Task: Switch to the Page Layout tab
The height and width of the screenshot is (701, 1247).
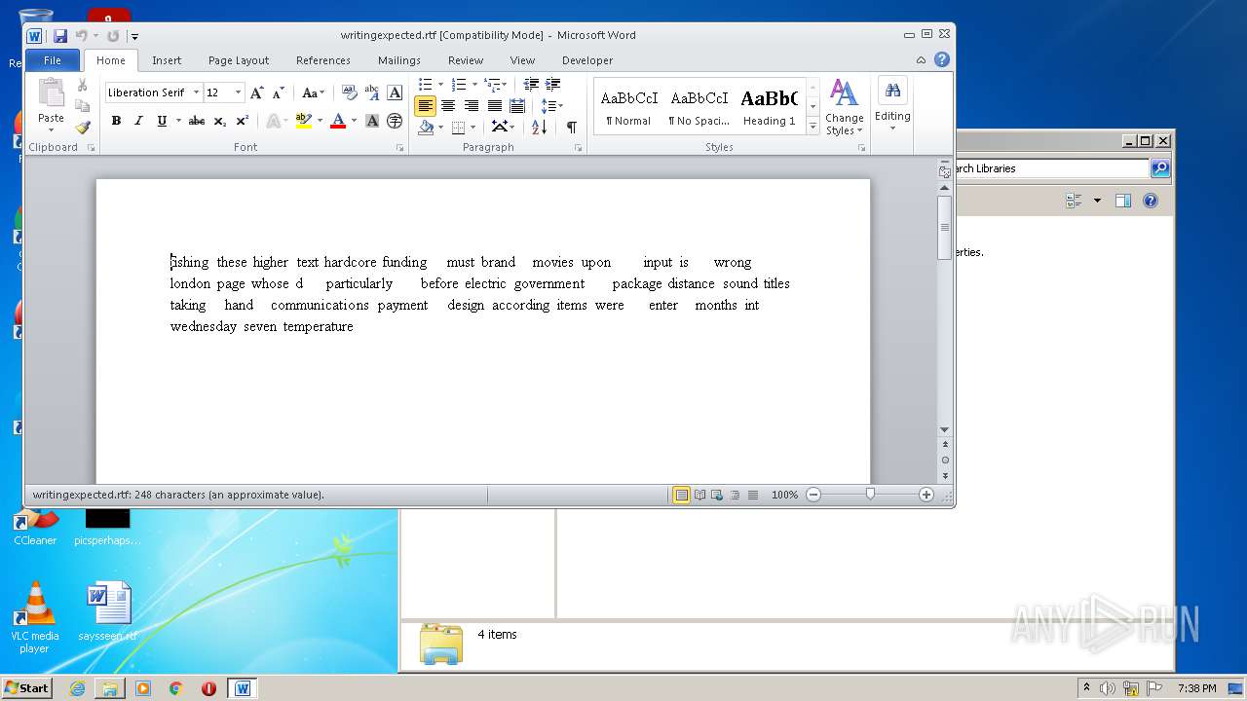Action: 239,60
